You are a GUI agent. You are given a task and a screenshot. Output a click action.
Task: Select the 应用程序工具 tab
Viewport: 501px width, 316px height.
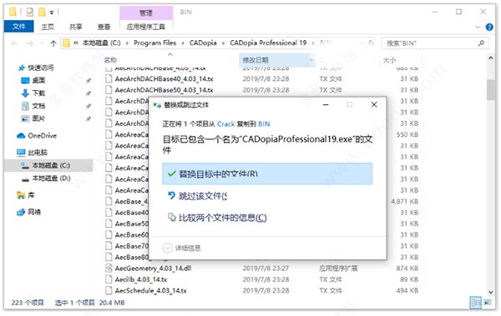pyautogui.click(x=146, y=27)
